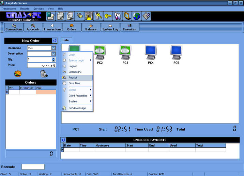Image resolution: width=244 pixels, height=176 pixels.
Task: Delete order with the trash can icon
Action: (x=44, y=74)
